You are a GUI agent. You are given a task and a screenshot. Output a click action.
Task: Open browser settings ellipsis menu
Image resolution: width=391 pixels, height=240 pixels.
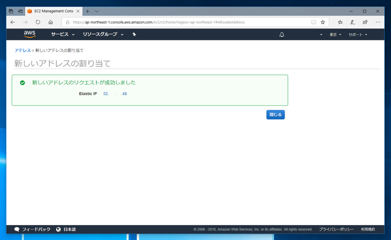pyautogui.click(x=378, y=22)
